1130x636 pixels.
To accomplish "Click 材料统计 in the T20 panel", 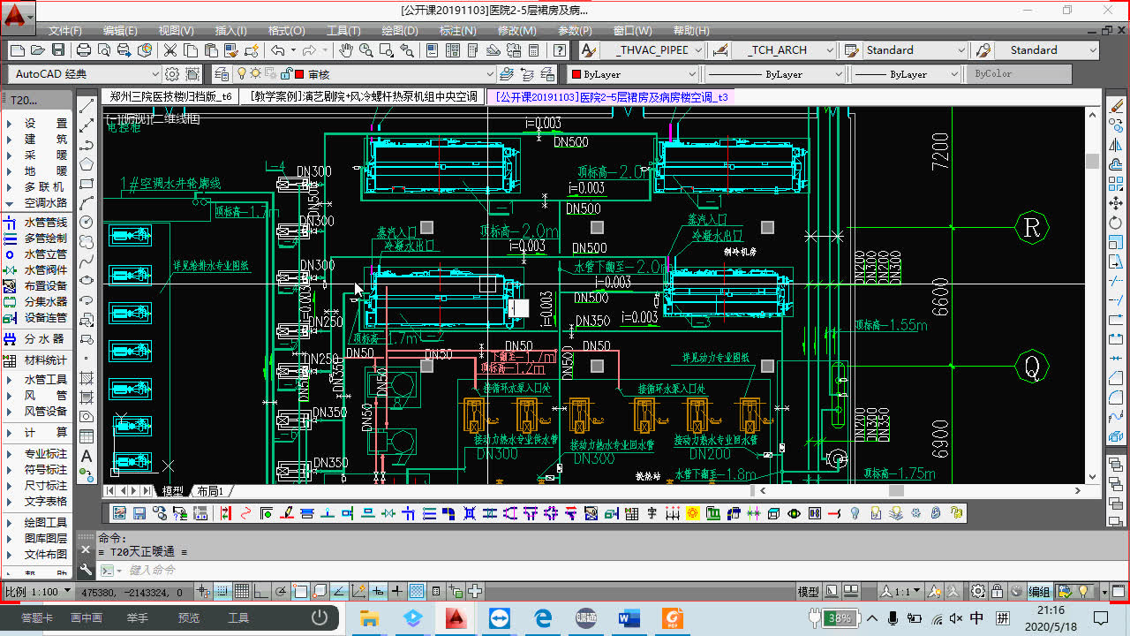I will (45, 360).
